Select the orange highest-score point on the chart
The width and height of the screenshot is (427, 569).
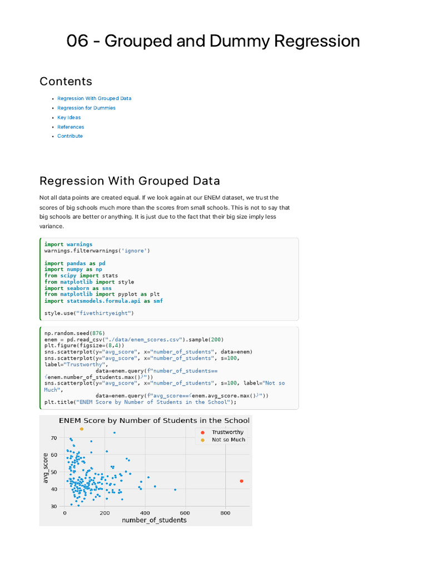pyautogui.click(x=82, y=429)
